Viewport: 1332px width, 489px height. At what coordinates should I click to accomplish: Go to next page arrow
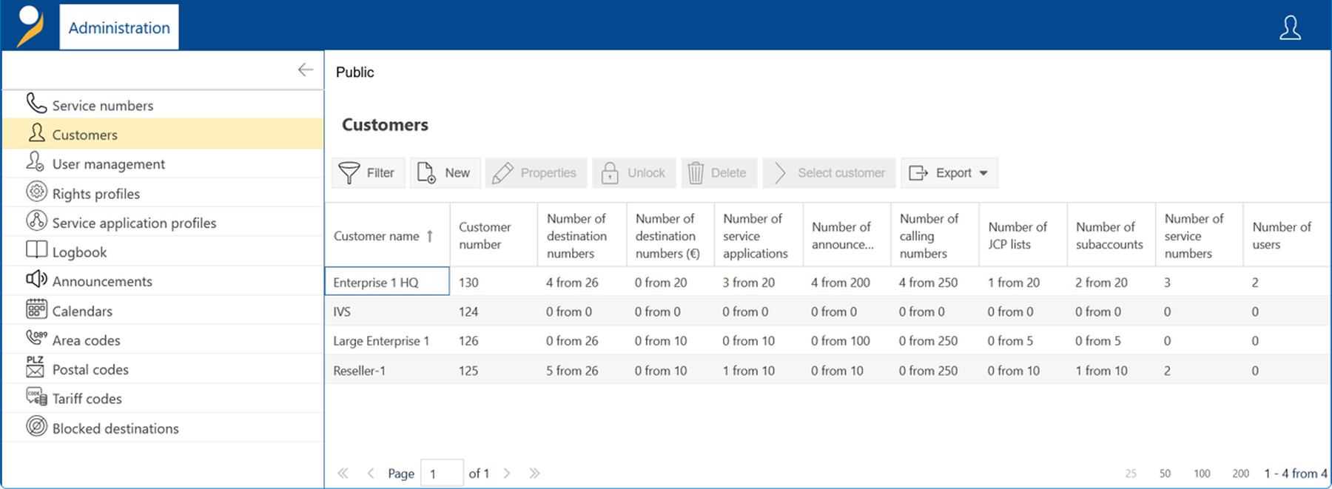507,473
